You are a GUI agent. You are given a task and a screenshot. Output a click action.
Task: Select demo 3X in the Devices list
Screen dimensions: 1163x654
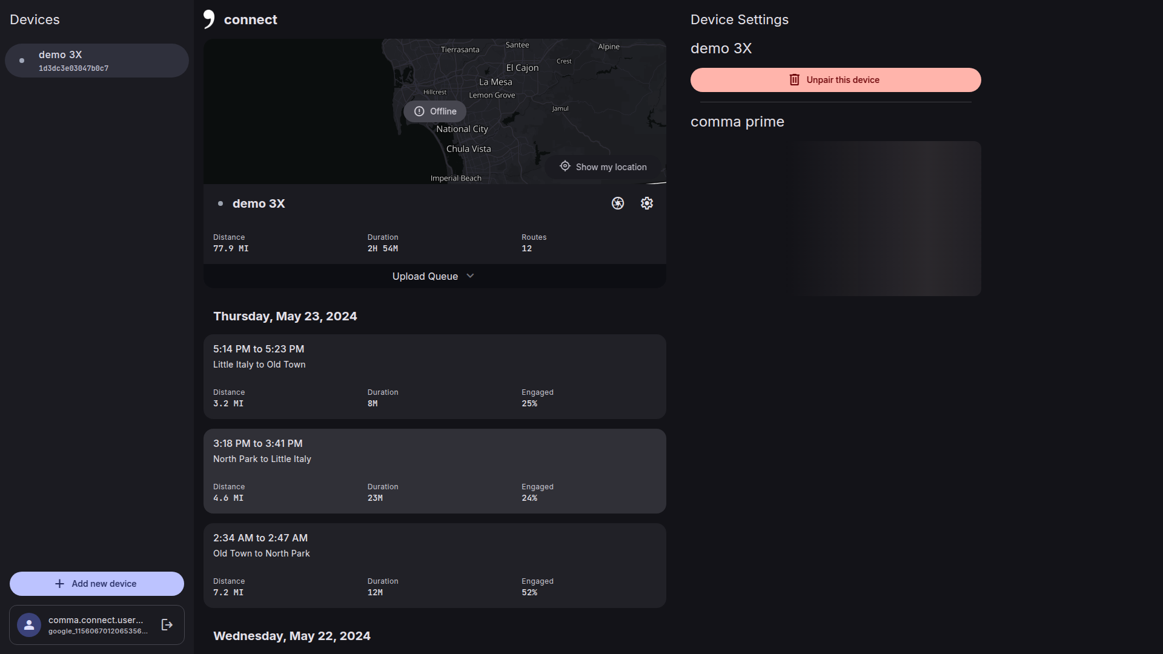97,61
